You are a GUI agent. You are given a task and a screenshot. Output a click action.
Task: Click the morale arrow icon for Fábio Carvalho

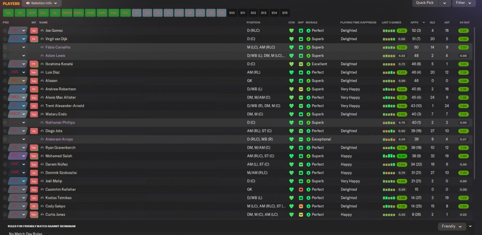308,47
